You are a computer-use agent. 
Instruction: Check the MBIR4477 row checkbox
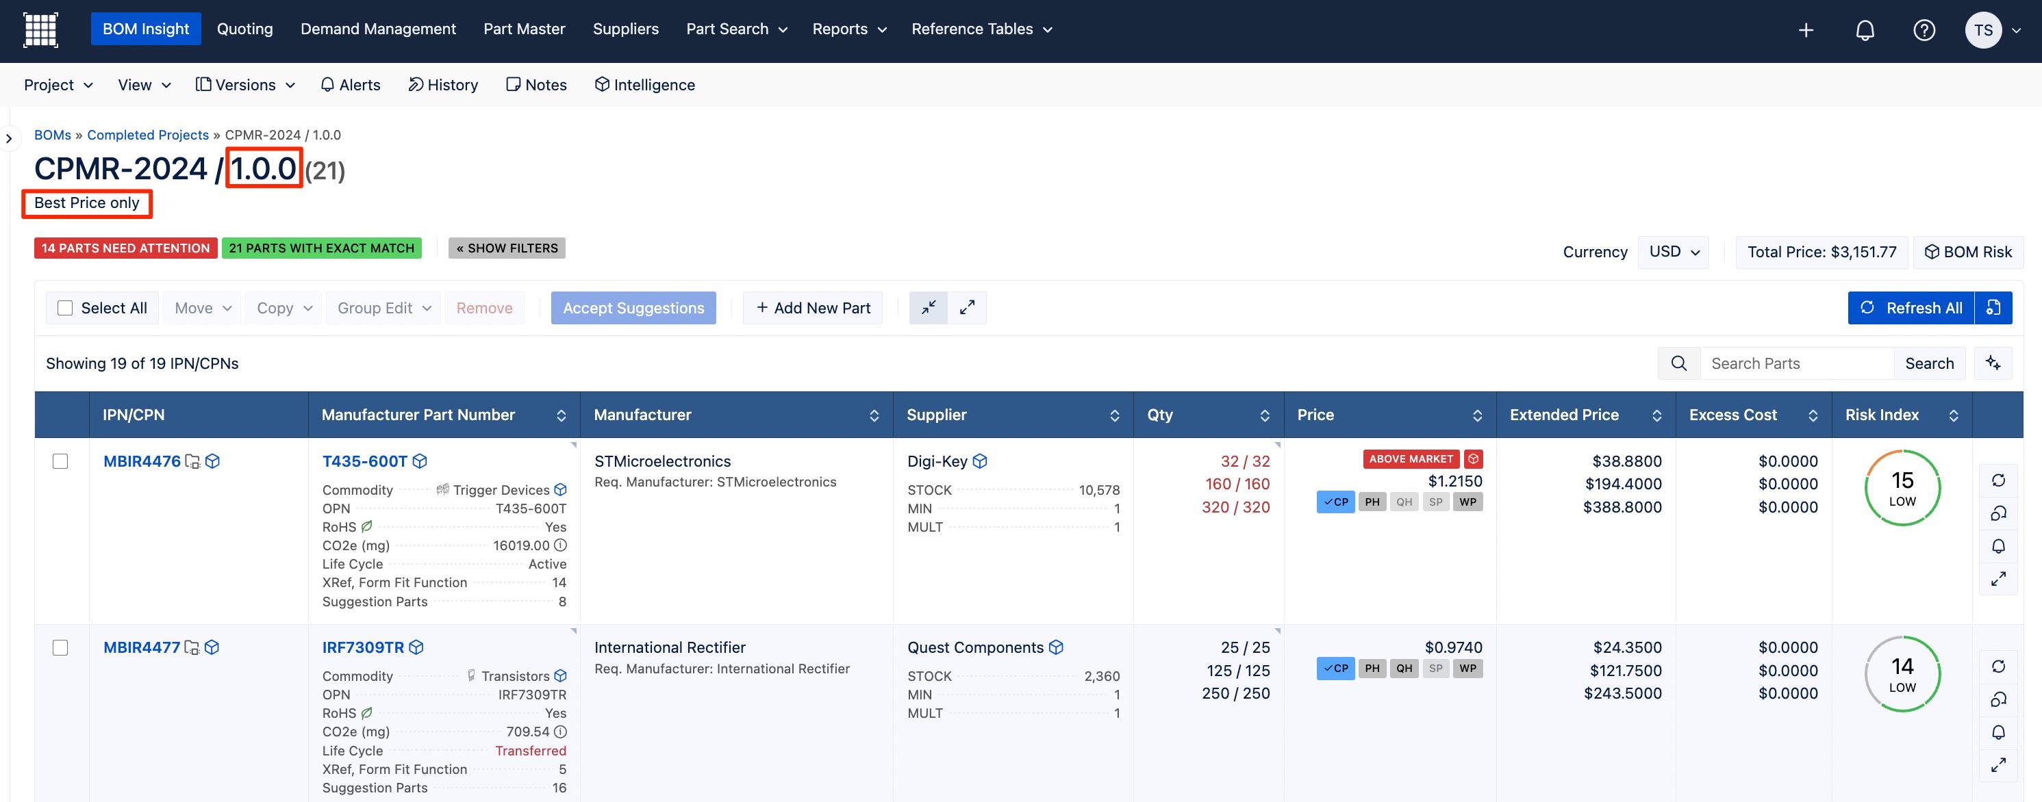pyautogui.click(x=60, y=647)
